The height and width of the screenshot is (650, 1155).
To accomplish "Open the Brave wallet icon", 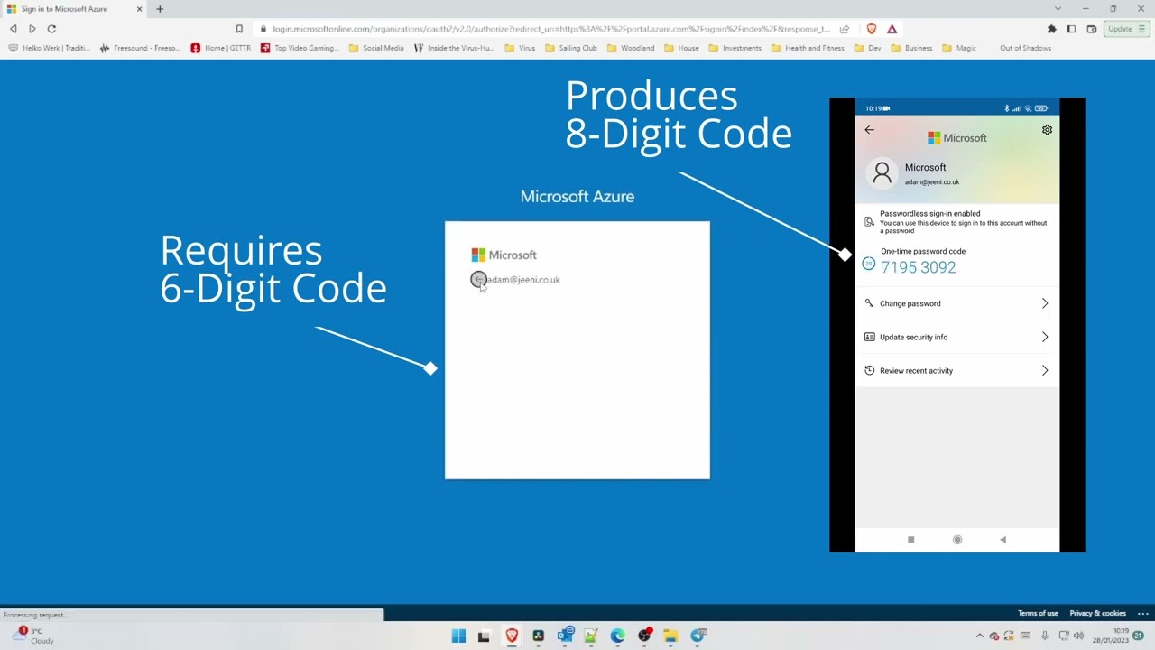I will coord(1091,28).
